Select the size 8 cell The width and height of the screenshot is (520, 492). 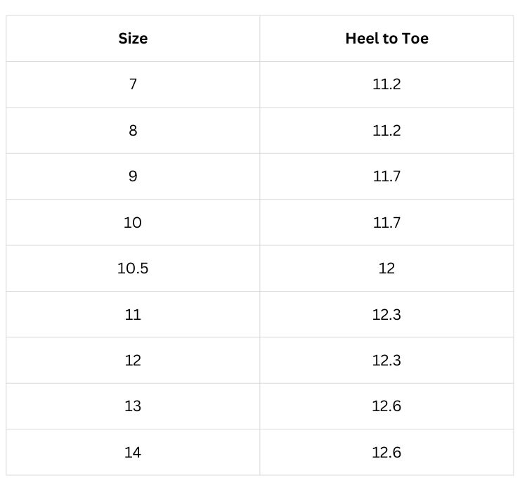point(133,131)
